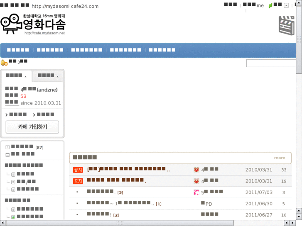Open the left menu board with a slash in its name
This screenshot has width=302, height=226.
26,181
